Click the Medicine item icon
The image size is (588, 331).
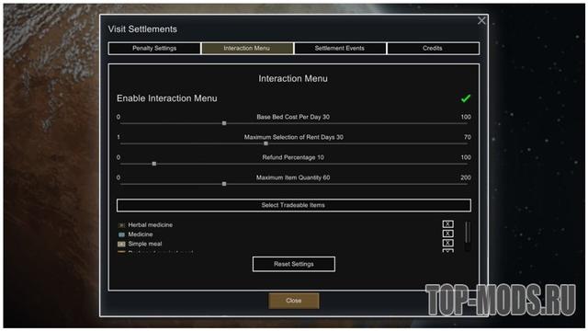121,234
